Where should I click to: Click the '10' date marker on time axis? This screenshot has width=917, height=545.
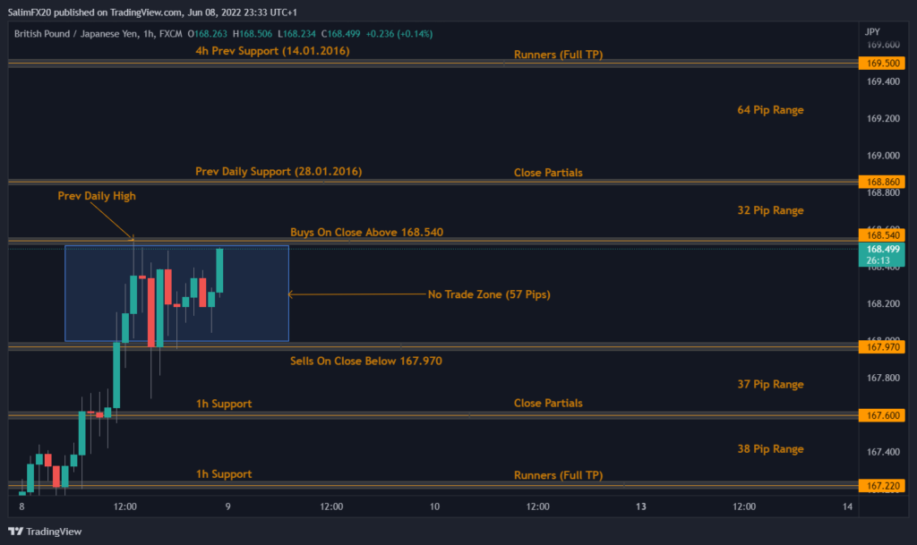coord(434,507)
